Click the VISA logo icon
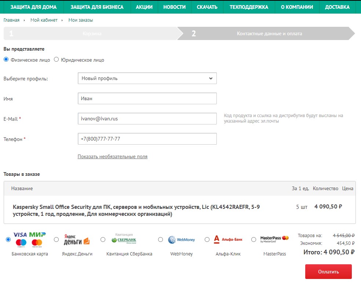Screen dimensions: 361x283 point(20,235)
